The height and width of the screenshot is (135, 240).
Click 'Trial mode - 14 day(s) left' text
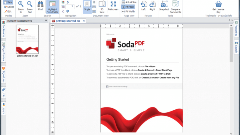point(218,16)
